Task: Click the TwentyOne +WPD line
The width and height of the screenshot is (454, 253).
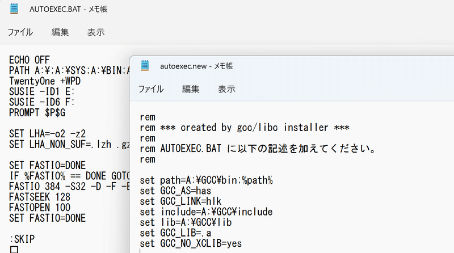Action: coord(45,81)
